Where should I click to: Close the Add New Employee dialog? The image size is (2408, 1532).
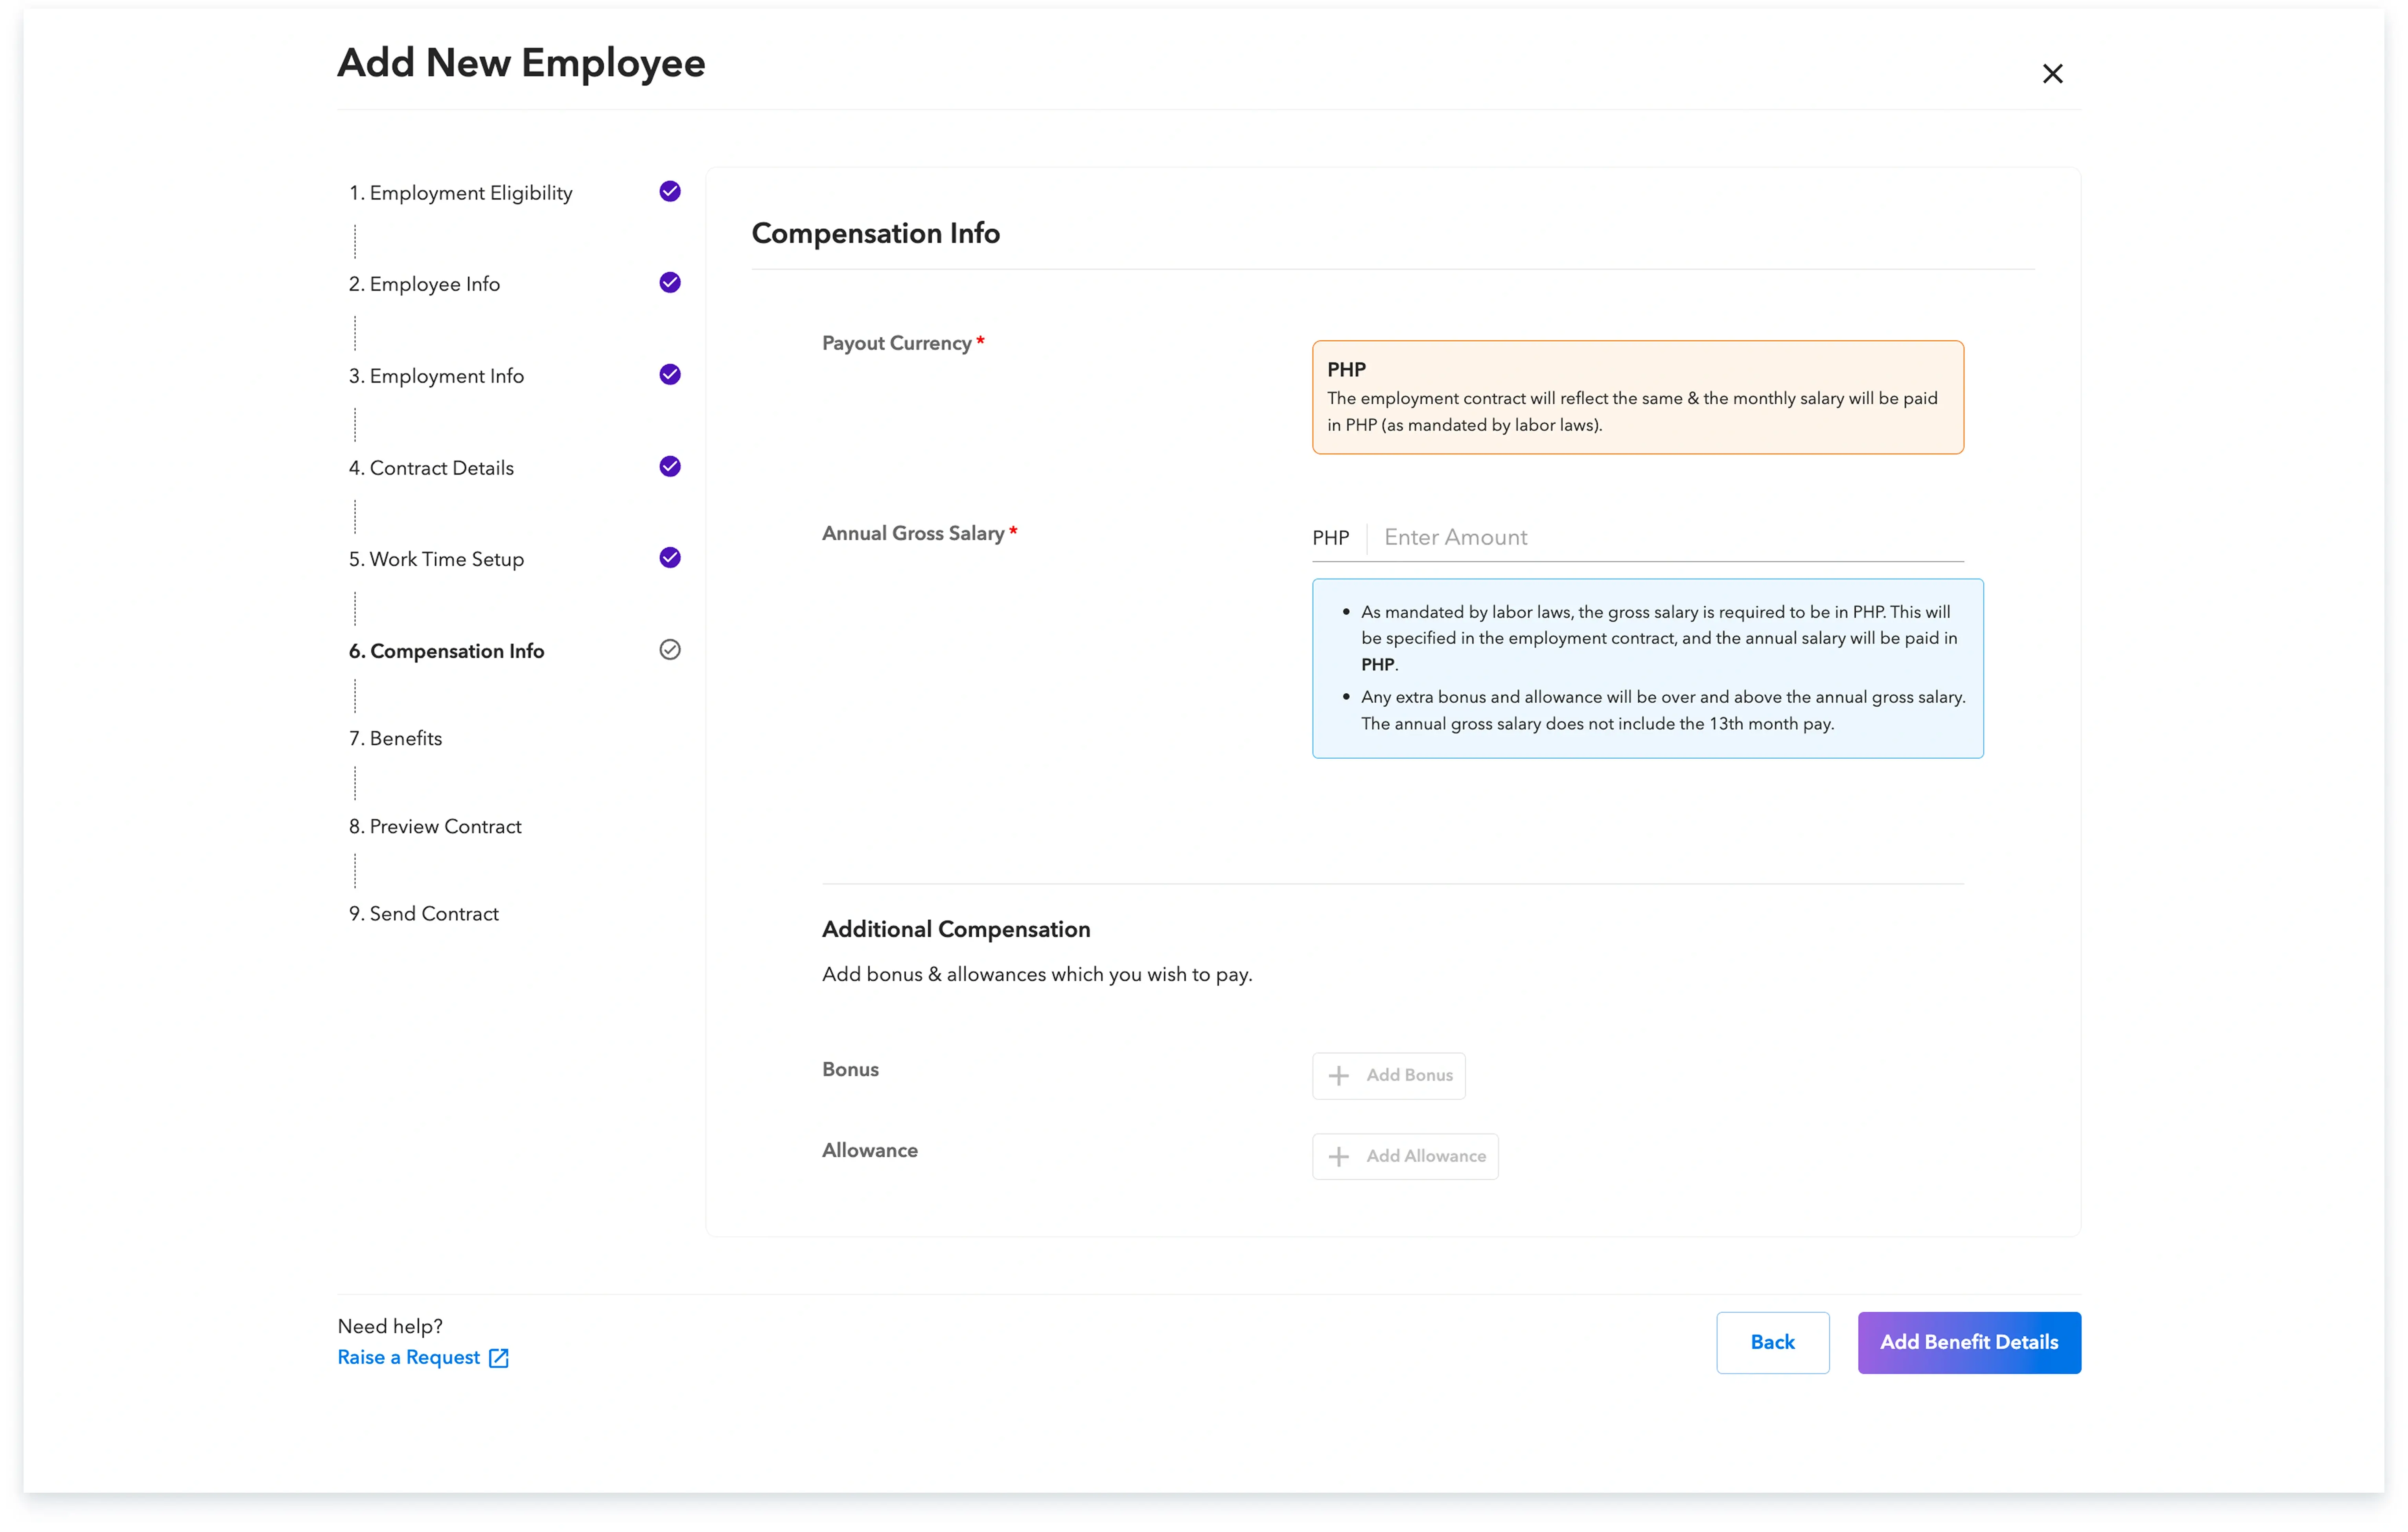[2052, 74]
